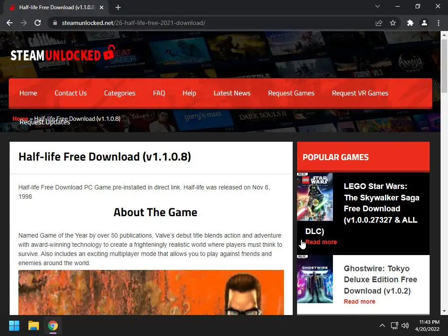Click the red Home breadcrumb link
Screen dimensions: 448x336
pos(20,118)
